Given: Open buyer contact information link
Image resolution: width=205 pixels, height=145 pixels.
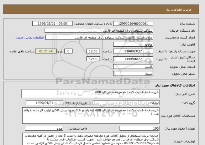Looking at the screenshot, I should [30, 37].
